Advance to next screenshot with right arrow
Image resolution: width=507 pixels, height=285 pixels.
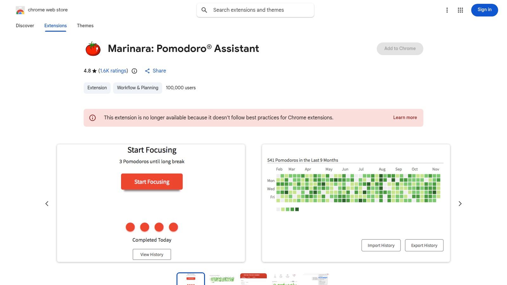click(x=460, y=204)
